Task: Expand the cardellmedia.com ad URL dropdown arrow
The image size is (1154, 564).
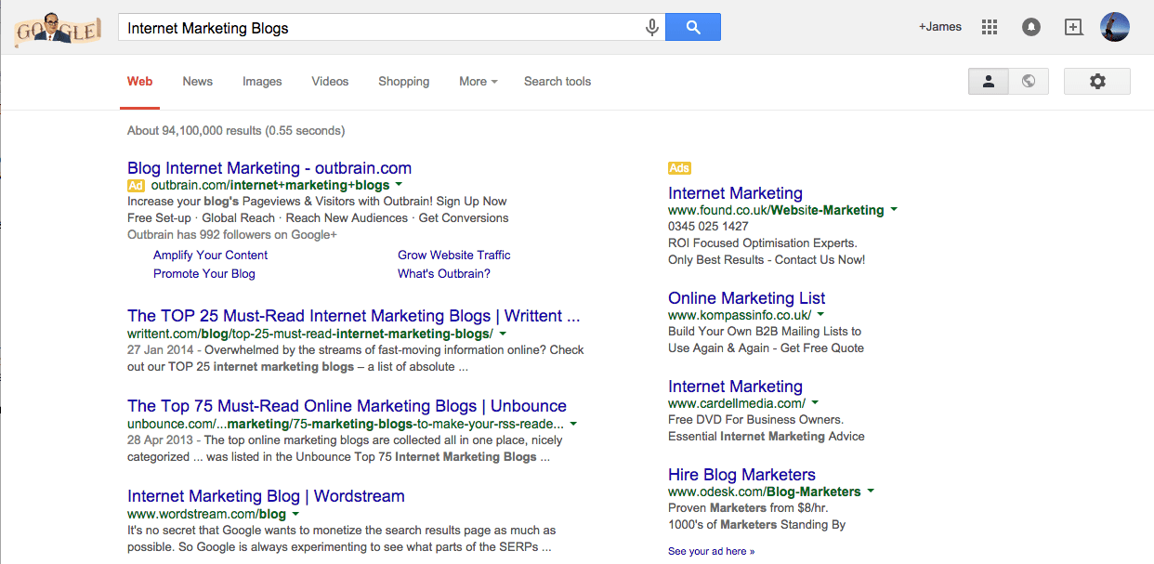Action: pyautogui.click(x=815, y=403)
